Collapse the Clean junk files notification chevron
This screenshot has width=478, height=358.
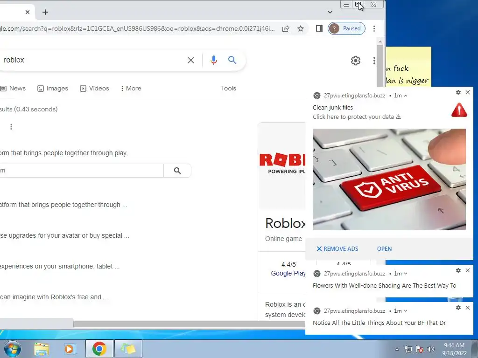(406, 96)
